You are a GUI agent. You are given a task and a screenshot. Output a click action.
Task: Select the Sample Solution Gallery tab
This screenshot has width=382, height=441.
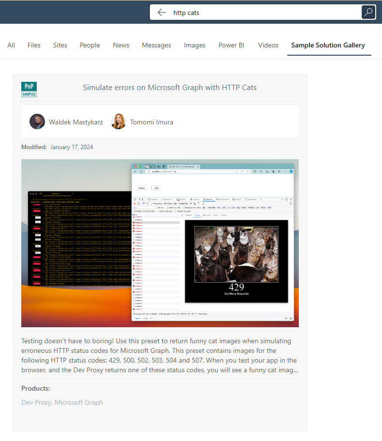(x=328, y=46)
